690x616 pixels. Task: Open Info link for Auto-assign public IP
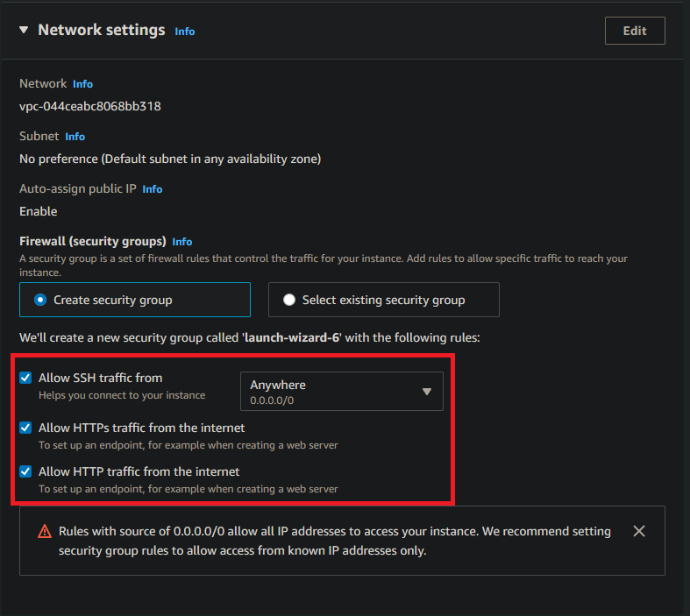(153, 189)
